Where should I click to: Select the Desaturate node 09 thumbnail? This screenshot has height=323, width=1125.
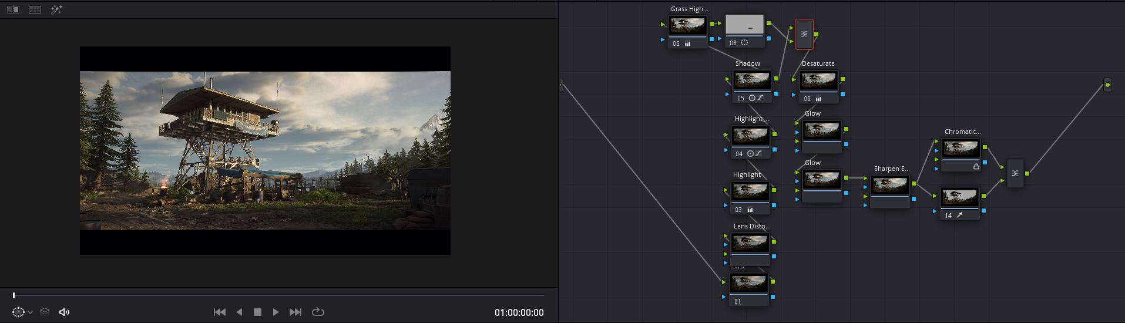[x=818, y=80]
